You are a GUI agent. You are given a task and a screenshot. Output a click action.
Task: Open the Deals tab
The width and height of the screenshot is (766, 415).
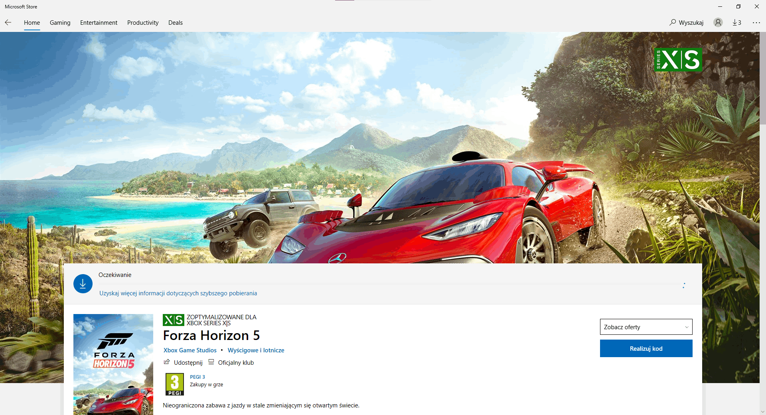[176, 23]
